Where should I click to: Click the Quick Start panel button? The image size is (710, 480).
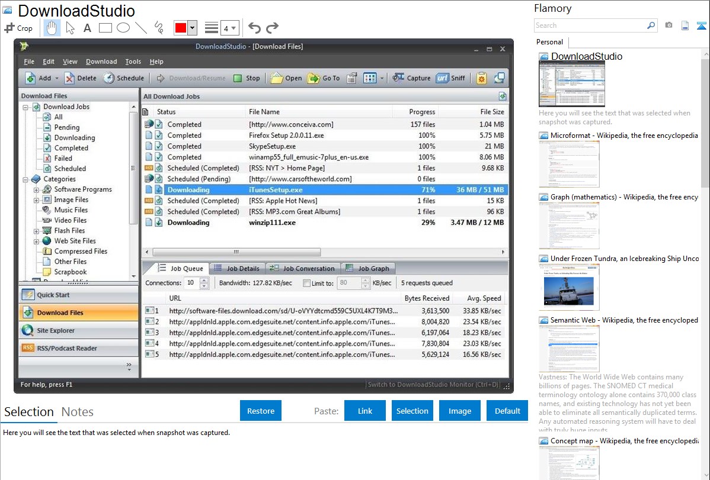(79, 295)
